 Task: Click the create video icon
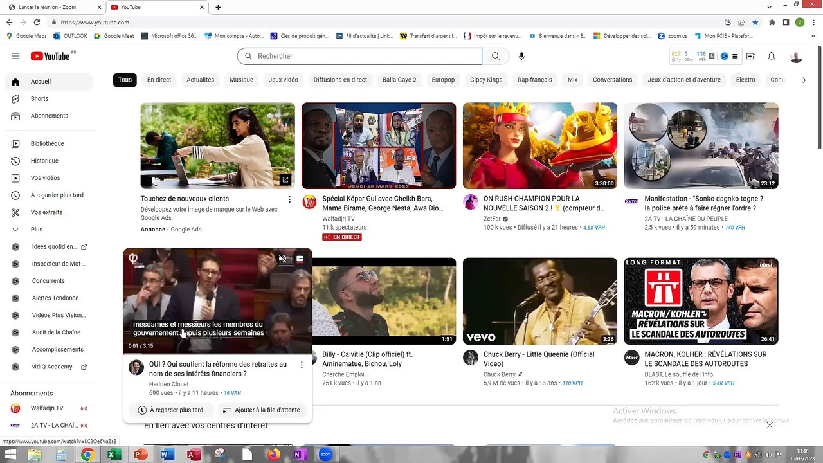(x=751, y=57)
